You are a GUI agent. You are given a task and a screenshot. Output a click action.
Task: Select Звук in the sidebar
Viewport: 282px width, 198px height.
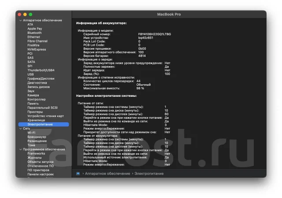point(31,91)
